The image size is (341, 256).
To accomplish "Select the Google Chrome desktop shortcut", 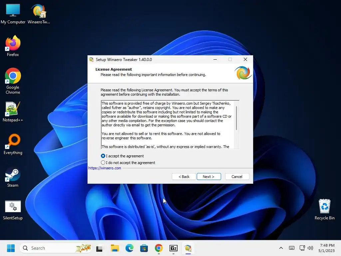I will click(x=13, y=81).
